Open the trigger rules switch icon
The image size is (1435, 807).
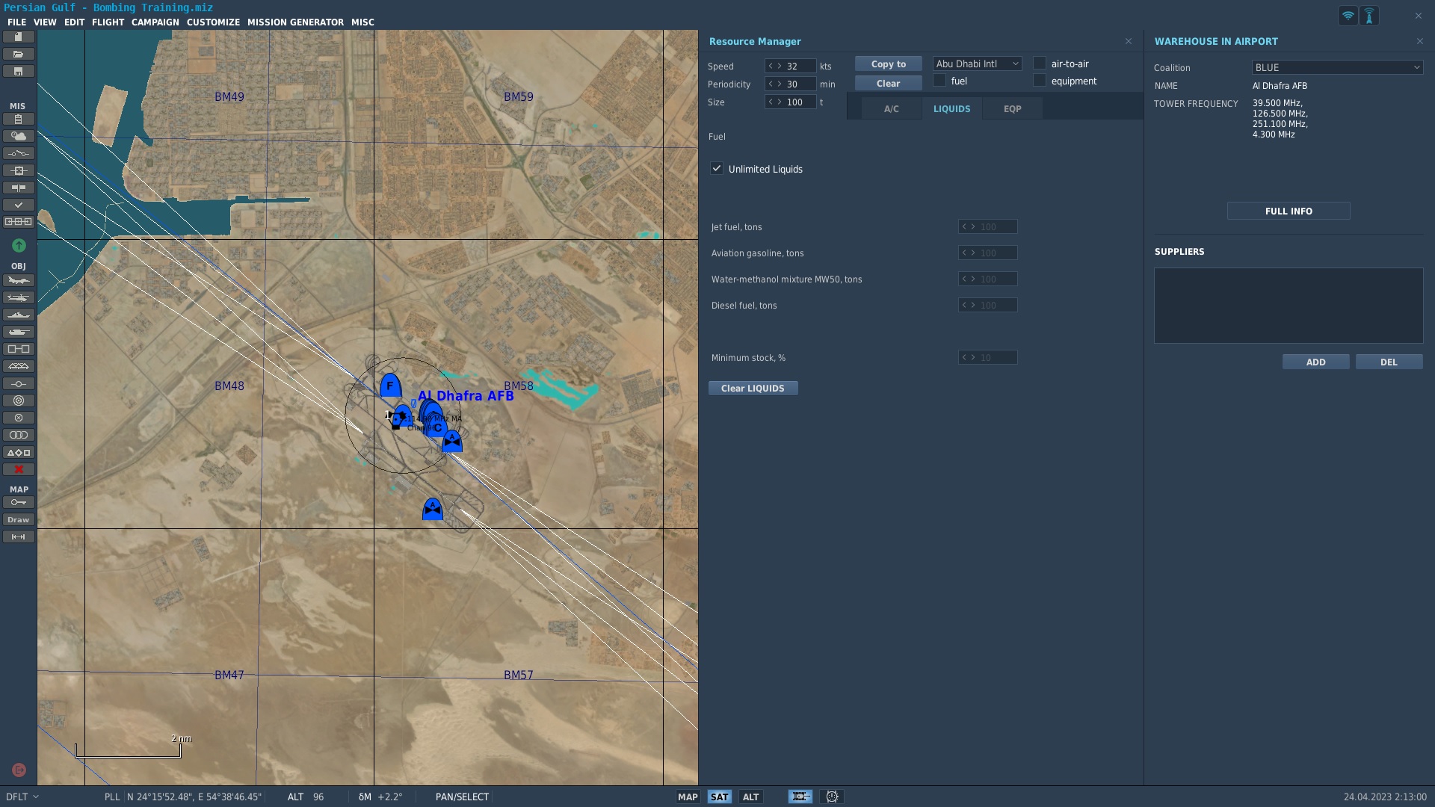pos(19,153)
